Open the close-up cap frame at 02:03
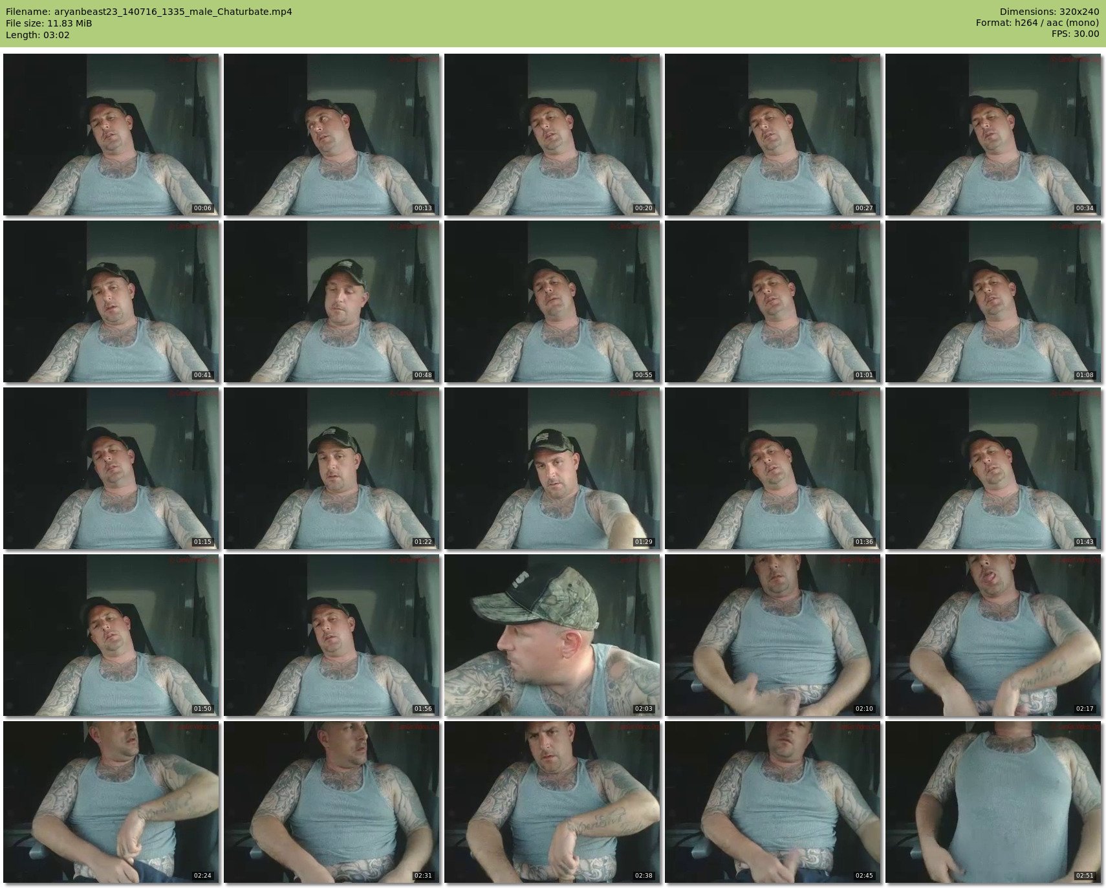 pyautogui.click(x=552, y=635)
